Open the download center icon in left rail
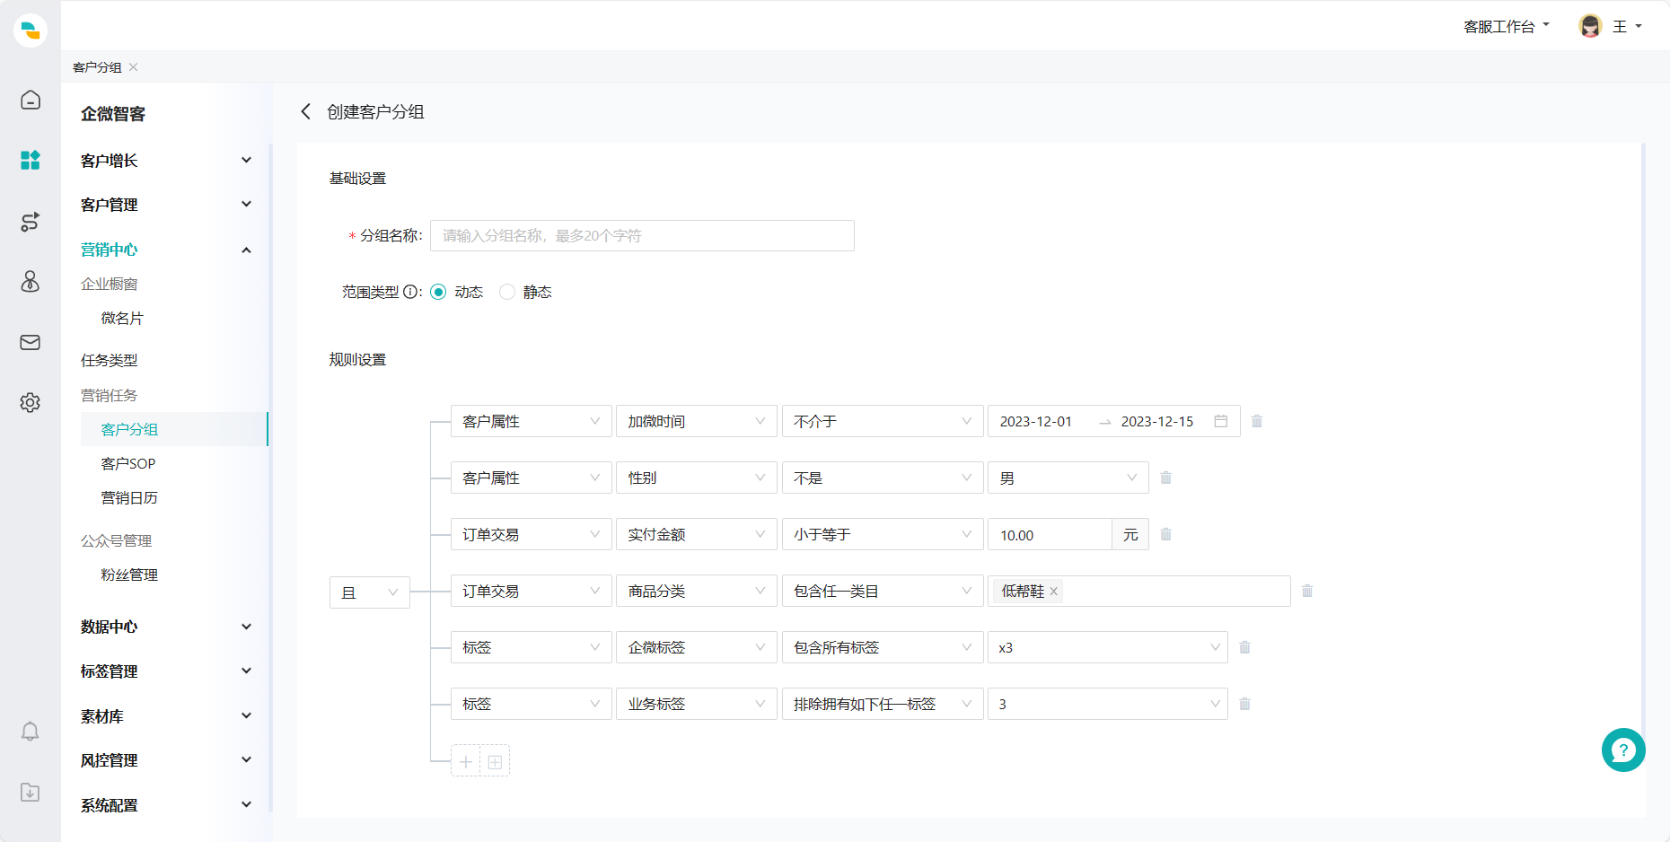 pyautogui.click(x=31, y=792)
